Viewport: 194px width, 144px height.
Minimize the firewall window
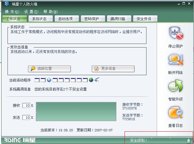[179, 4]
